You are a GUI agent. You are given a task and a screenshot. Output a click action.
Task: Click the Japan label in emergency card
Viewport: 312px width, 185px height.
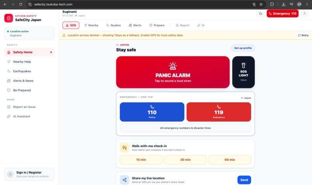246,98
